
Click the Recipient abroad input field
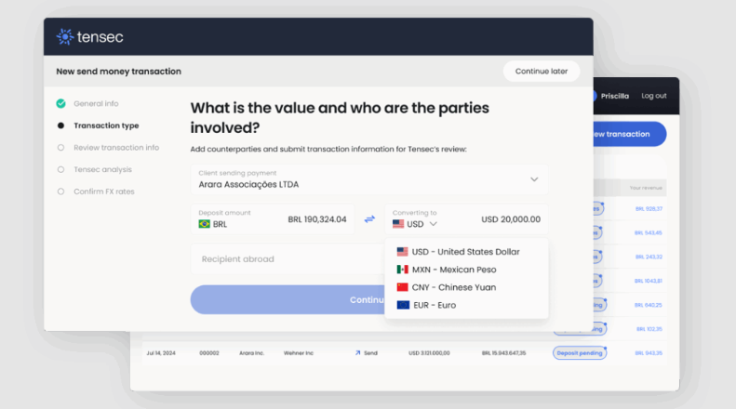tap(288, 259)
